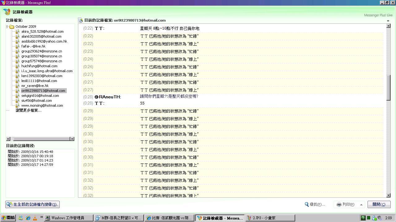
Task: Click the 尋找(F)... find button
Action: click(315, 204)
